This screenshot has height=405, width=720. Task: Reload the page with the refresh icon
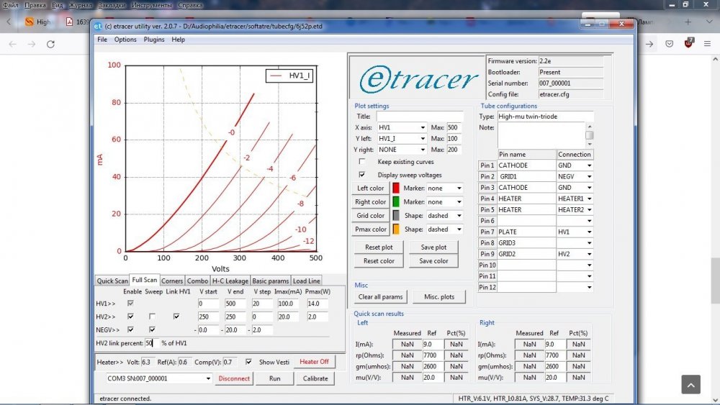(x=50, y=44)
